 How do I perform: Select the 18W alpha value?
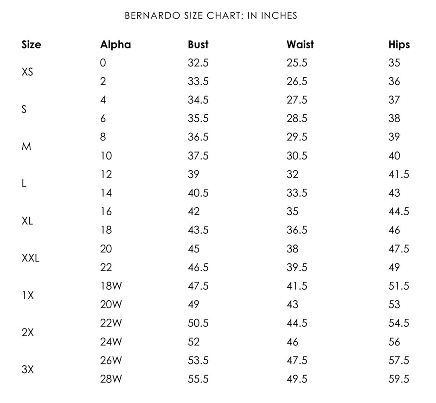click(x=111, y=286)
